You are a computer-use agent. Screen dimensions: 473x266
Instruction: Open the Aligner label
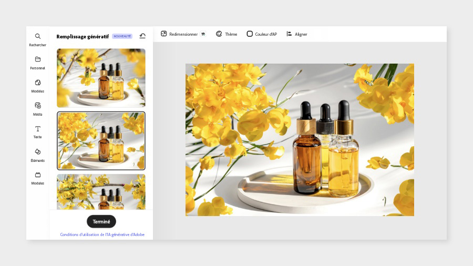coord(301,34)
